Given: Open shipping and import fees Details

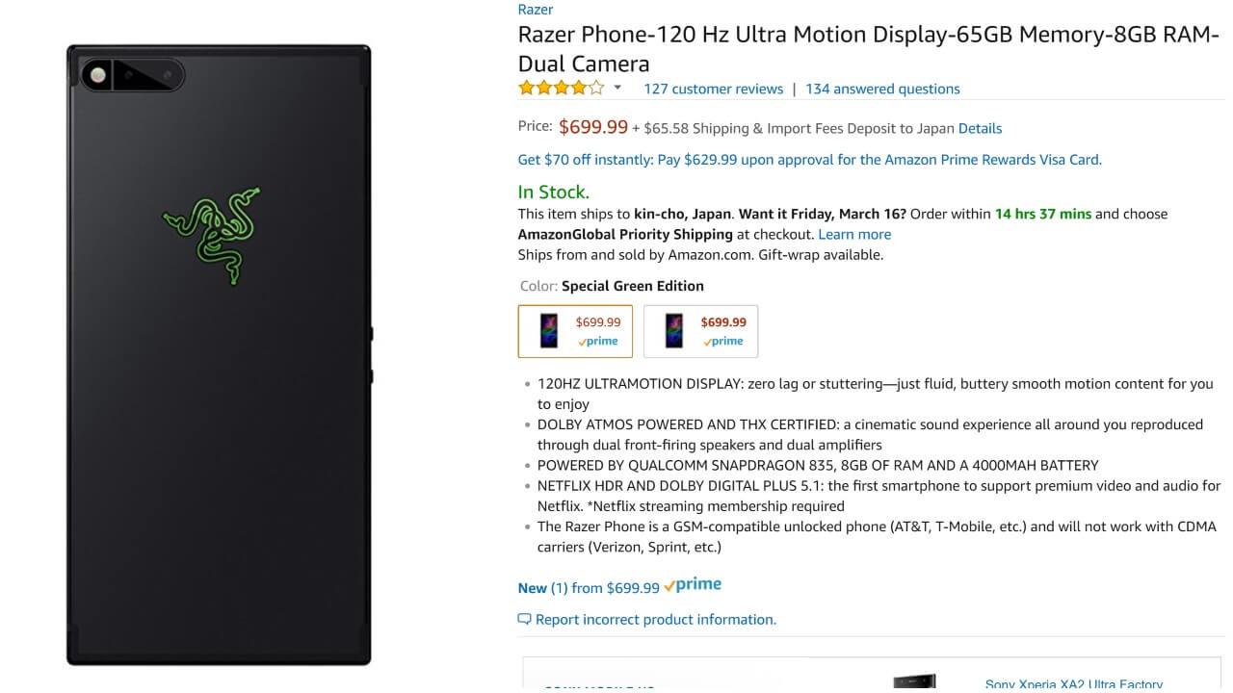Looking at the screenshot, I should point(980,128).
